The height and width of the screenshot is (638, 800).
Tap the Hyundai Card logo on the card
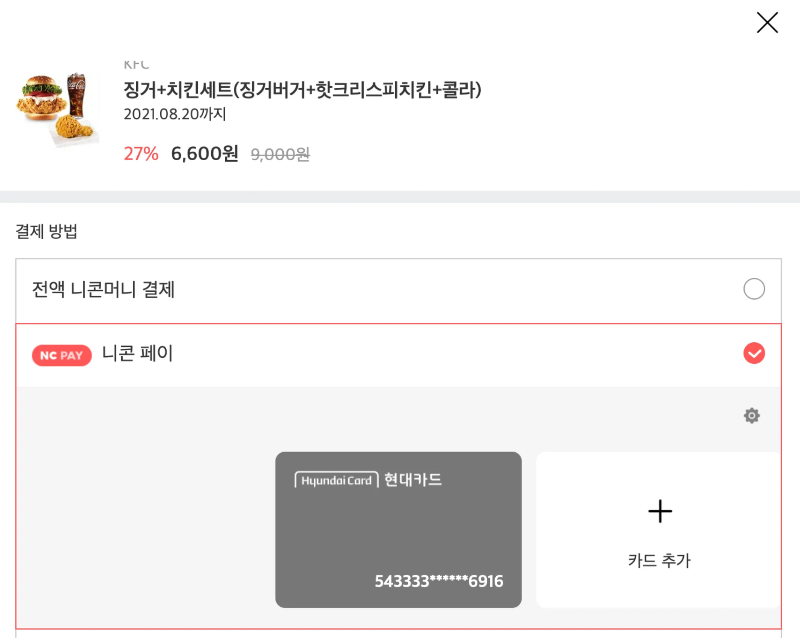(x=337, y=480)
